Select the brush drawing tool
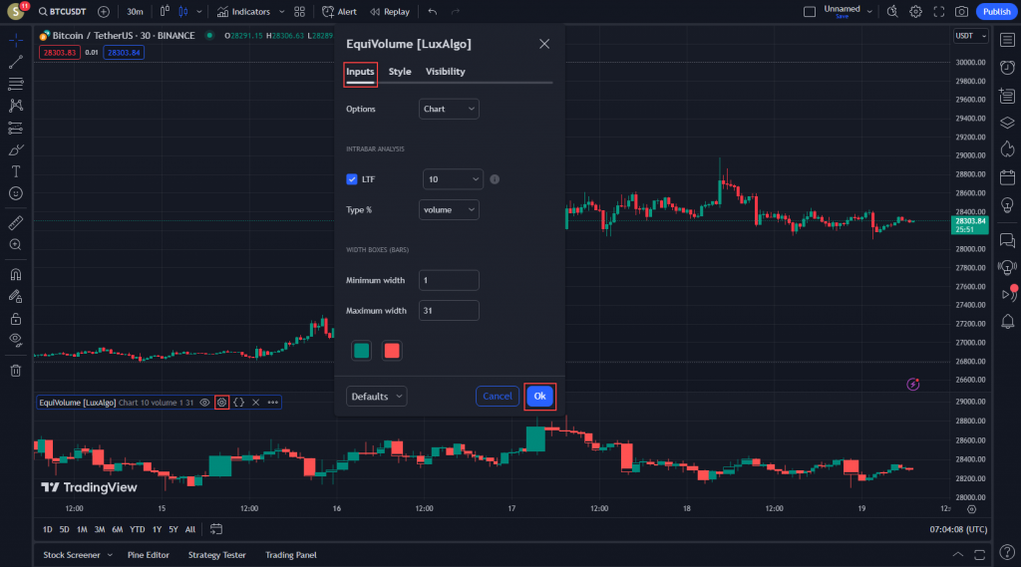1021x567 pixels. pos(16,149)
